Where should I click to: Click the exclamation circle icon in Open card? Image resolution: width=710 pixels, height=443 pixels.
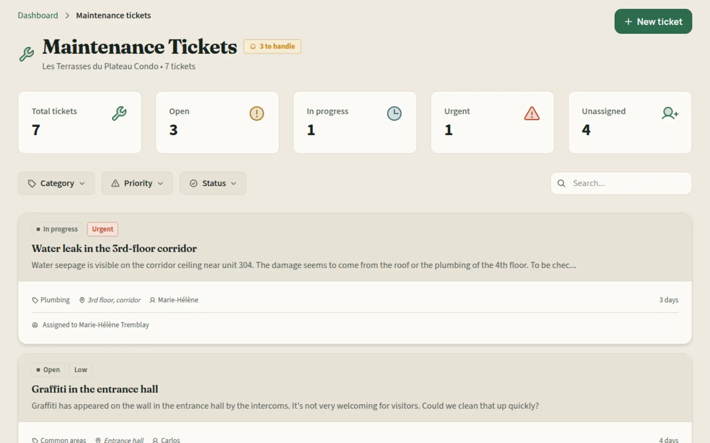click(x=257, y=113)
